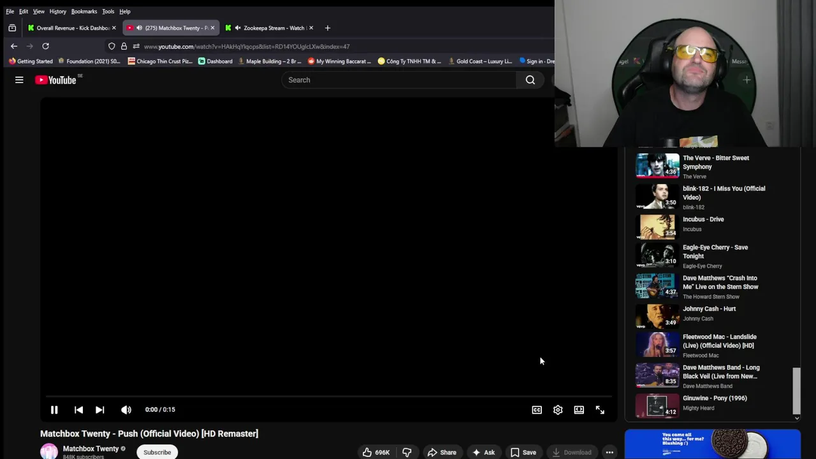The image size is (816, 459).
Task: Click the YouTube search field
Action: pos(400,80)
